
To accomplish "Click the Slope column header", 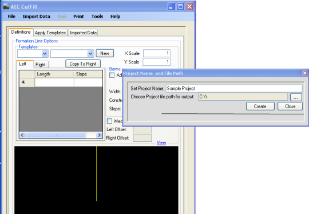I will coord(88,74).
